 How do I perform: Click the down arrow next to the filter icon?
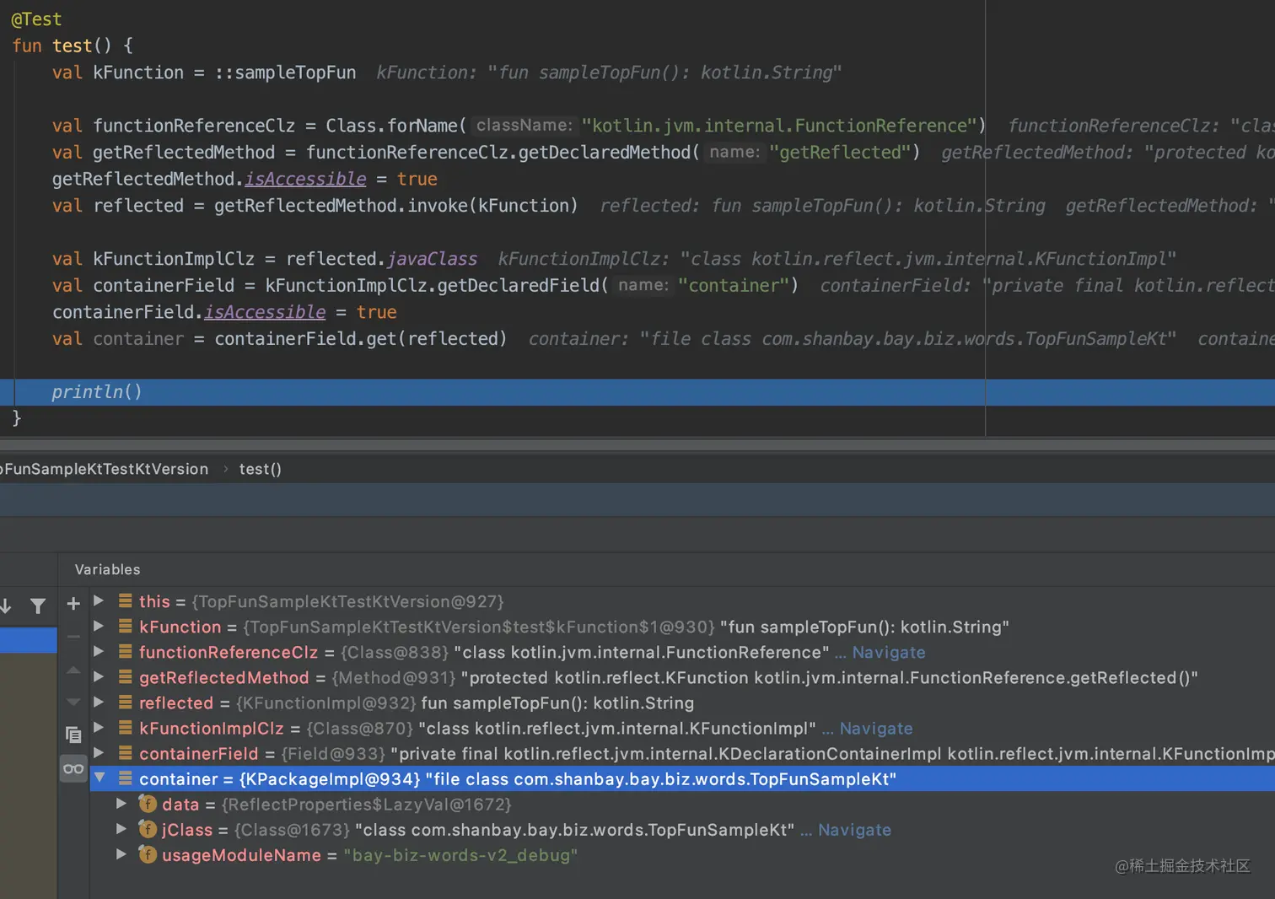[6, 606]
